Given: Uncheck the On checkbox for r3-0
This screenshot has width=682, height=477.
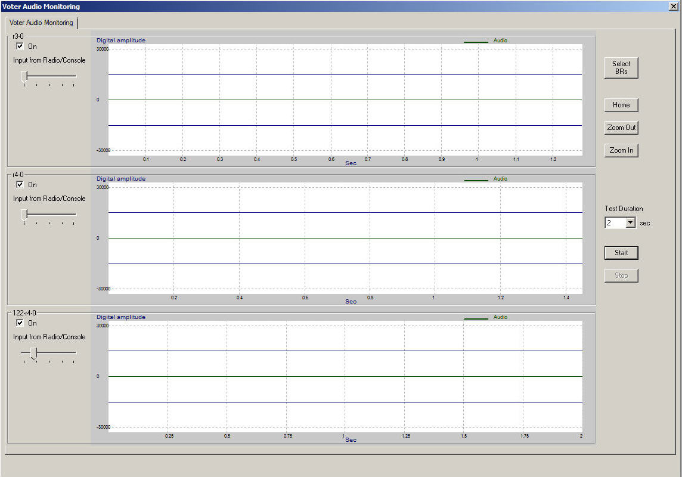Looking at the screenshot, I should [20, 47].
